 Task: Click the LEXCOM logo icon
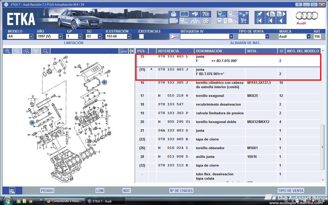click(12, 190)
